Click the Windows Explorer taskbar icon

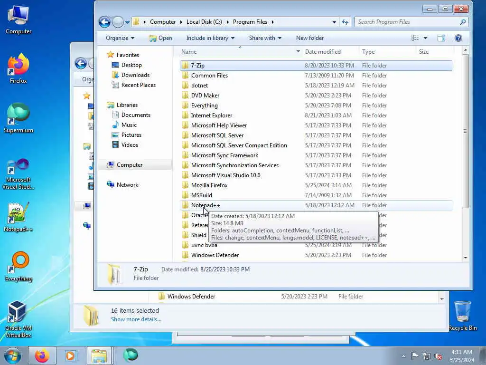point(99,355)
